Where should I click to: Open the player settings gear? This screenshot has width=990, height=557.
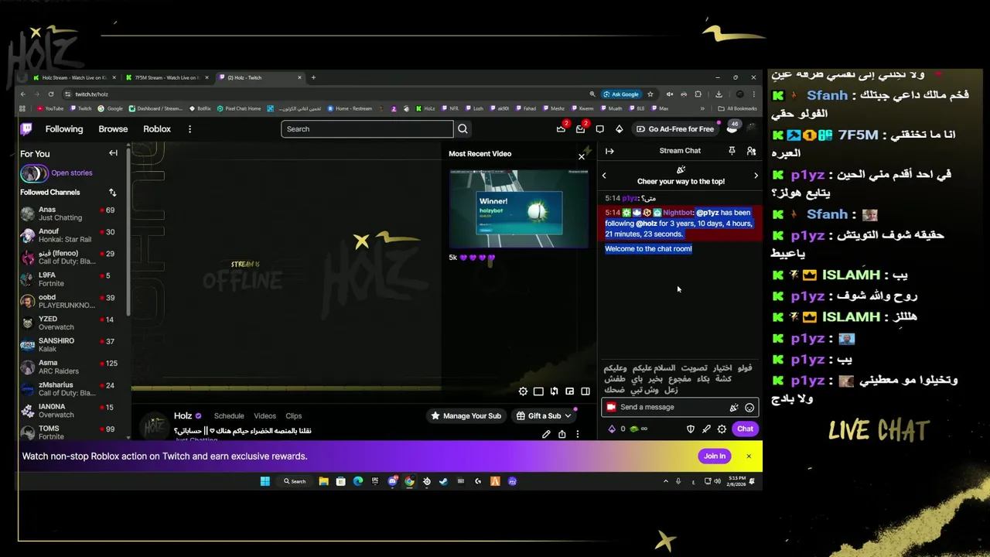(523, 391)
